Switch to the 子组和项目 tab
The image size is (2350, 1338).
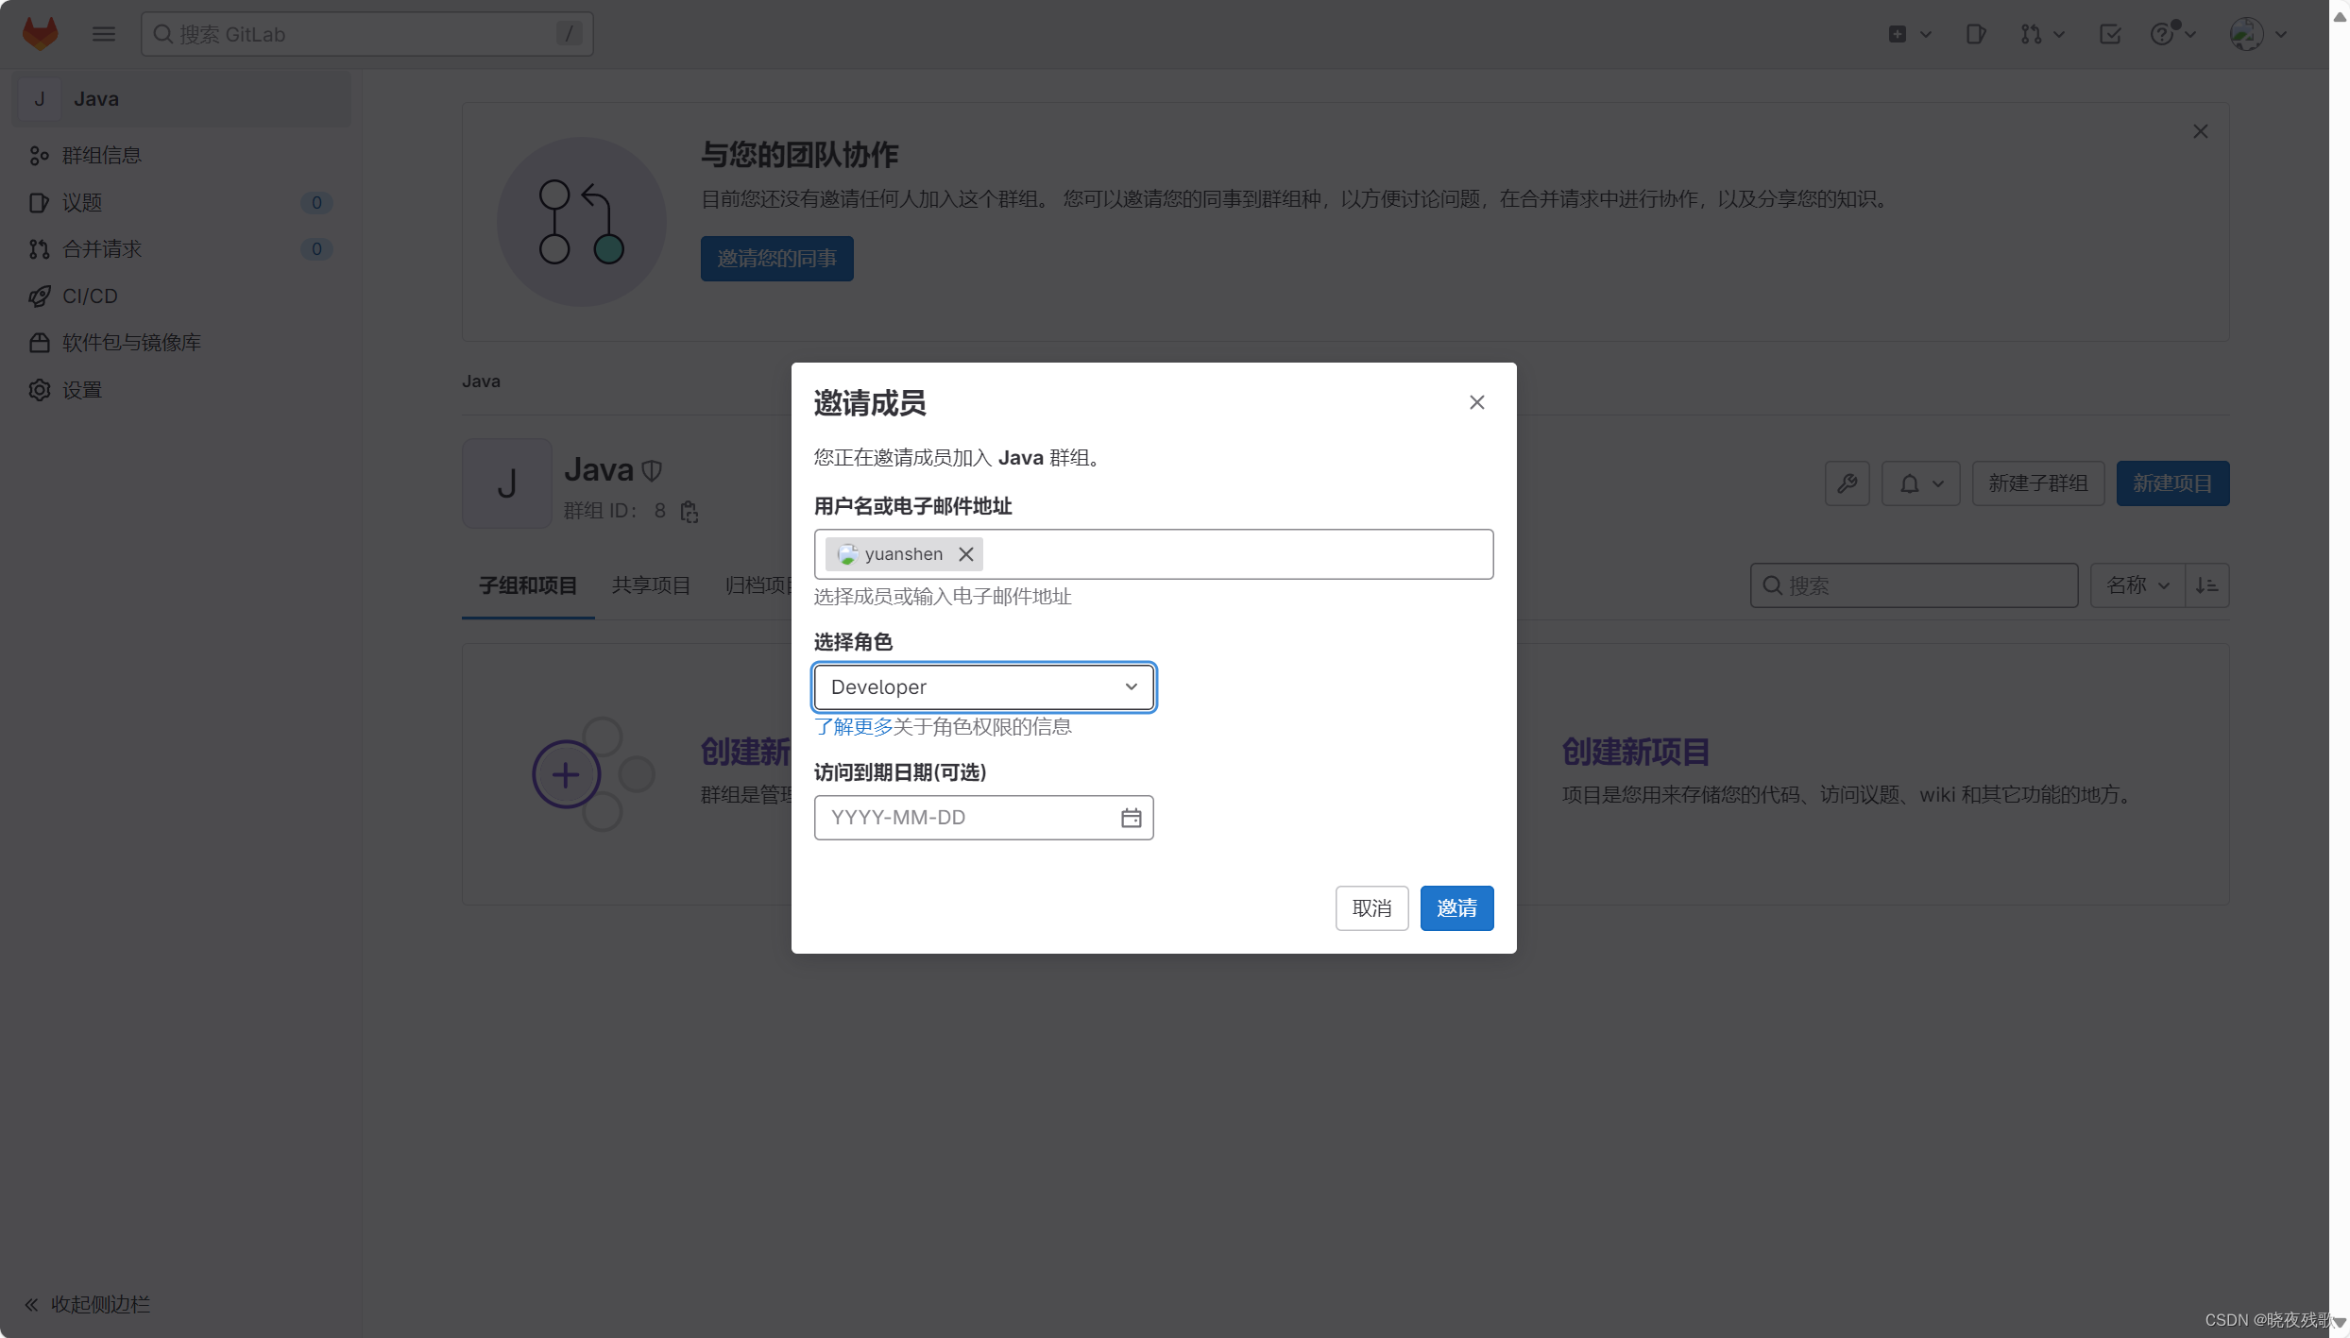[528, 585]
